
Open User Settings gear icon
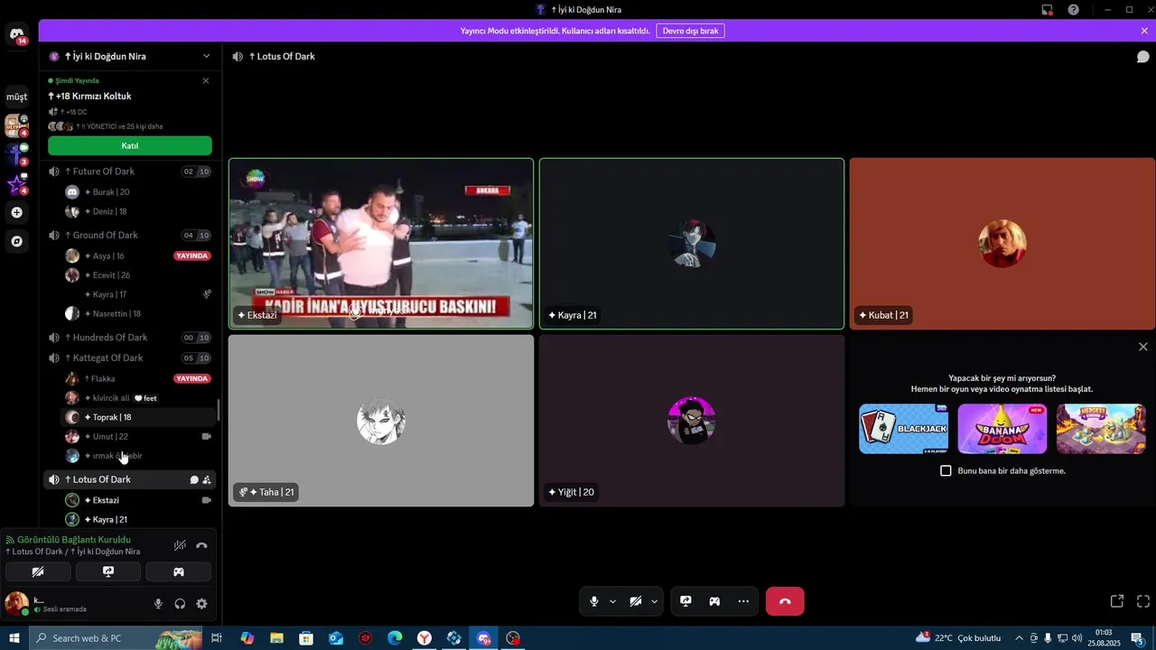201,604
